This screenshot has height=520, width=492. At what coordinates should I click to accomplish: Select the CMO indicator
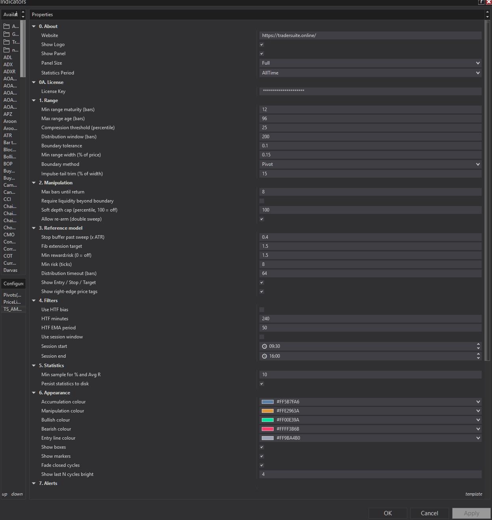click(9, 235)
